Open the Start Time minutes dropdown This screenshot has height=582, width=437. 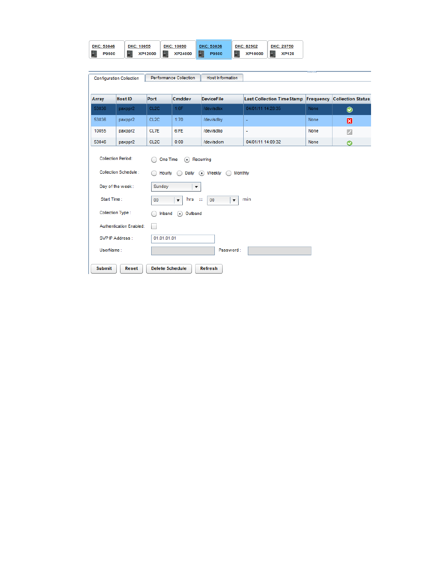(x=223, y=200)
